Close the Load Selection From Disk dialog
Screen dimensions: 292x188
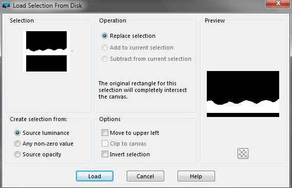[x=278, y=4]
